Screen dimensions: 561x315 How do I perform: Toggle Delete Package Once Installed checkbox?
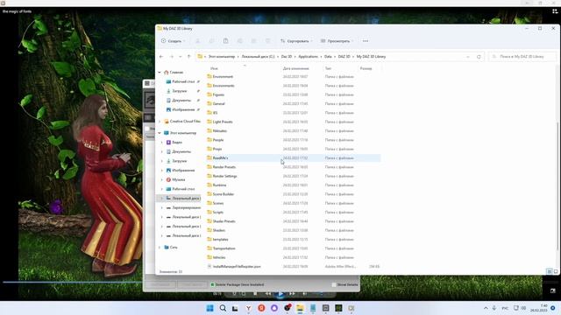pos(212,284)
